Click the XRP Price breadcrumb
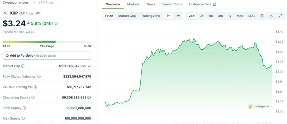The image size is (287, 124). point(46,3)
